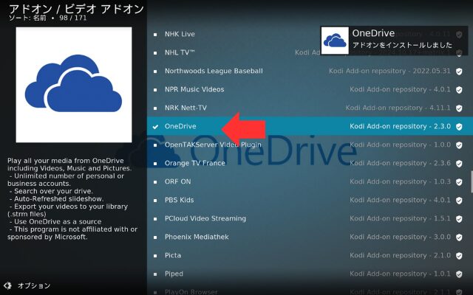Click the installed checkmark beside OneDrive
The width and height of the screenshot is (473, 295).
point(155,127)
